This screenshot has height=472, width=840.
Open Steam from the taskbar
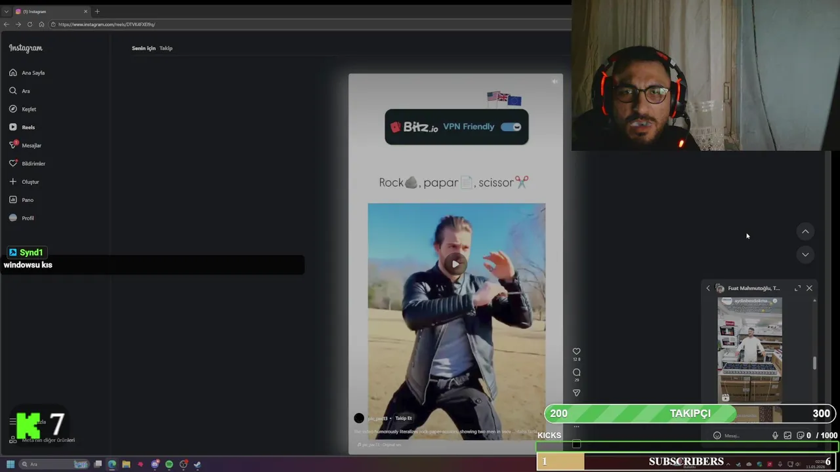(x=198, y=464)
